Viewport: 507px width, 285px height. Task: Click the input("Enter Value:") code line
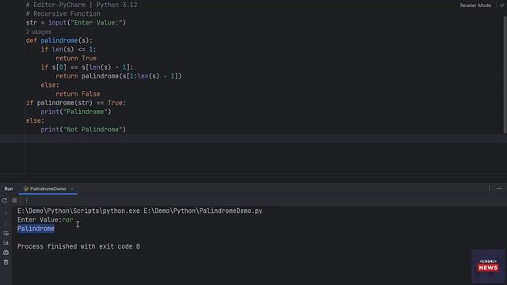click(76, 23)
